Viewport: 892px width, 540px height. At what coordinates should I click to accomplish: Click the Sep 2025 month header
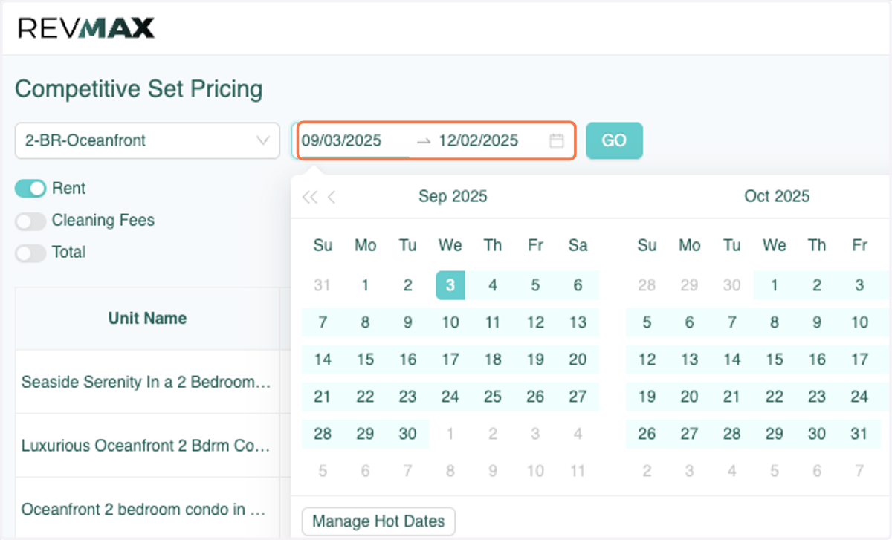click(x=453, y=197)
